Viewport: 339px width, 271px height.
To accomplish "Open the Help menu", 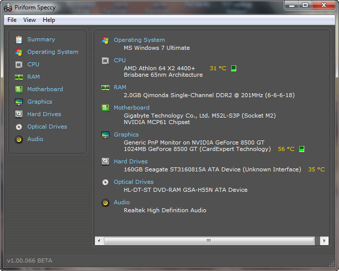I will click(x=49, y=20).
